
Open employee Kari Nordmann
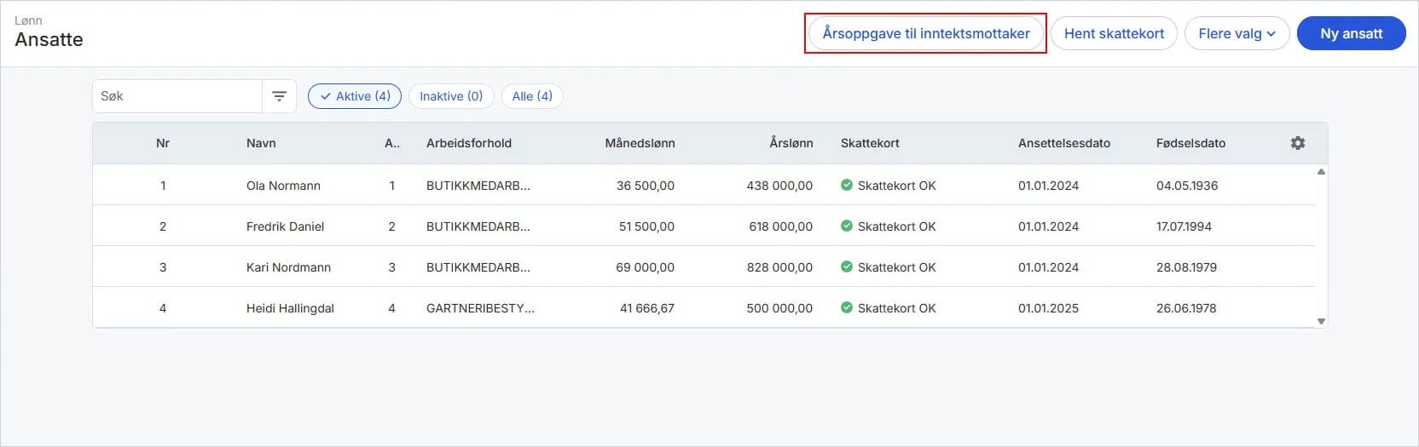pos(288,267)
